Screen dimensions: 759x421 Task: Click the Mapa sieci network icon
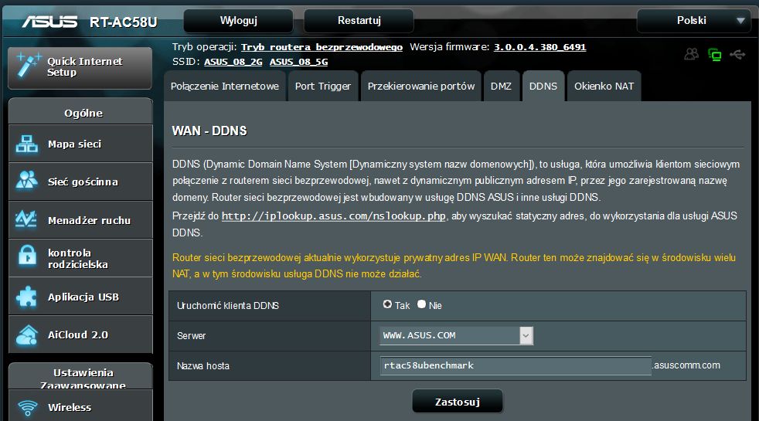[x=26, y=144]
